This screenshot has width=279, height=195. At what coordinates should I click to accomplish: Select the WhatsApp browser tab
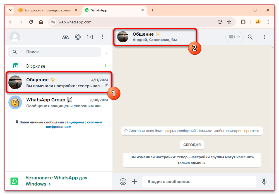coord(115,10)
